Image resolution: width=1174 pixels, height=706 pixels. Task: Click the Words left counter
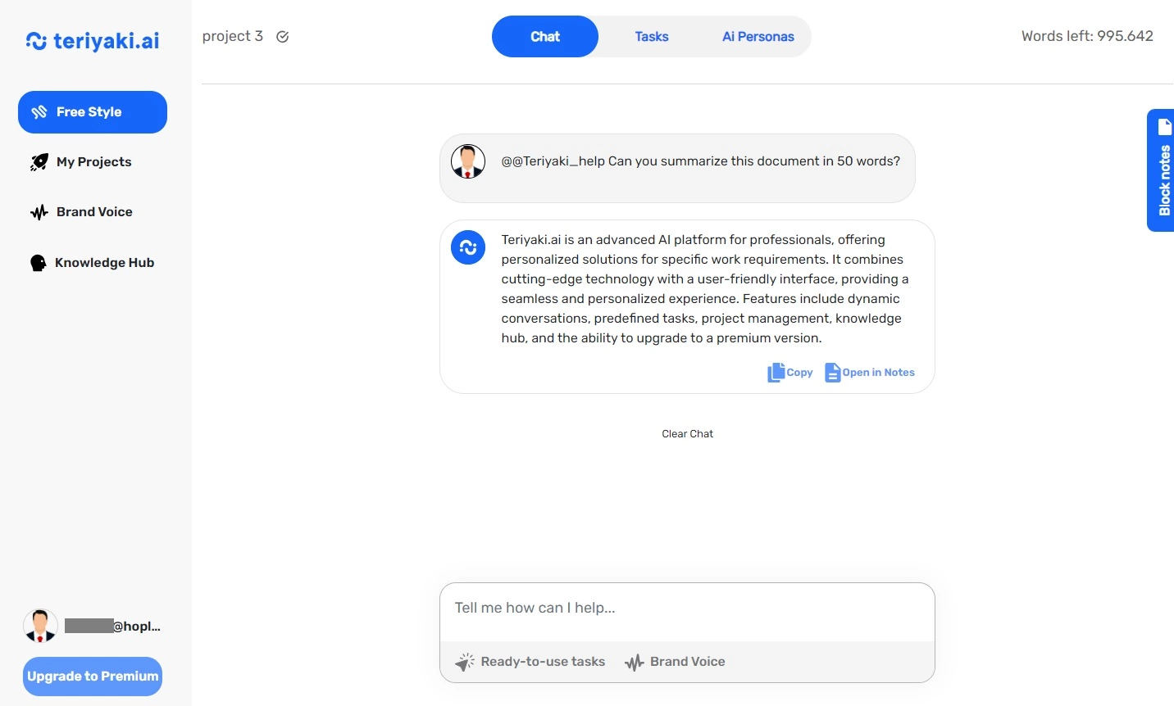click(1087, 36)
